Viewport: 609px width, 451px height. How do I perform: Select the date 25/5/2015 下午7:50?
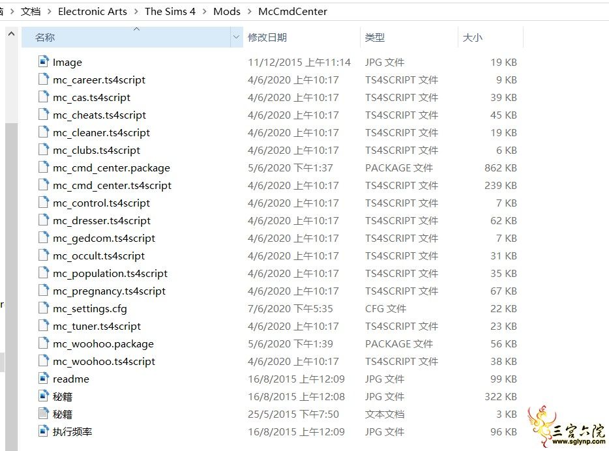point(293,414)
